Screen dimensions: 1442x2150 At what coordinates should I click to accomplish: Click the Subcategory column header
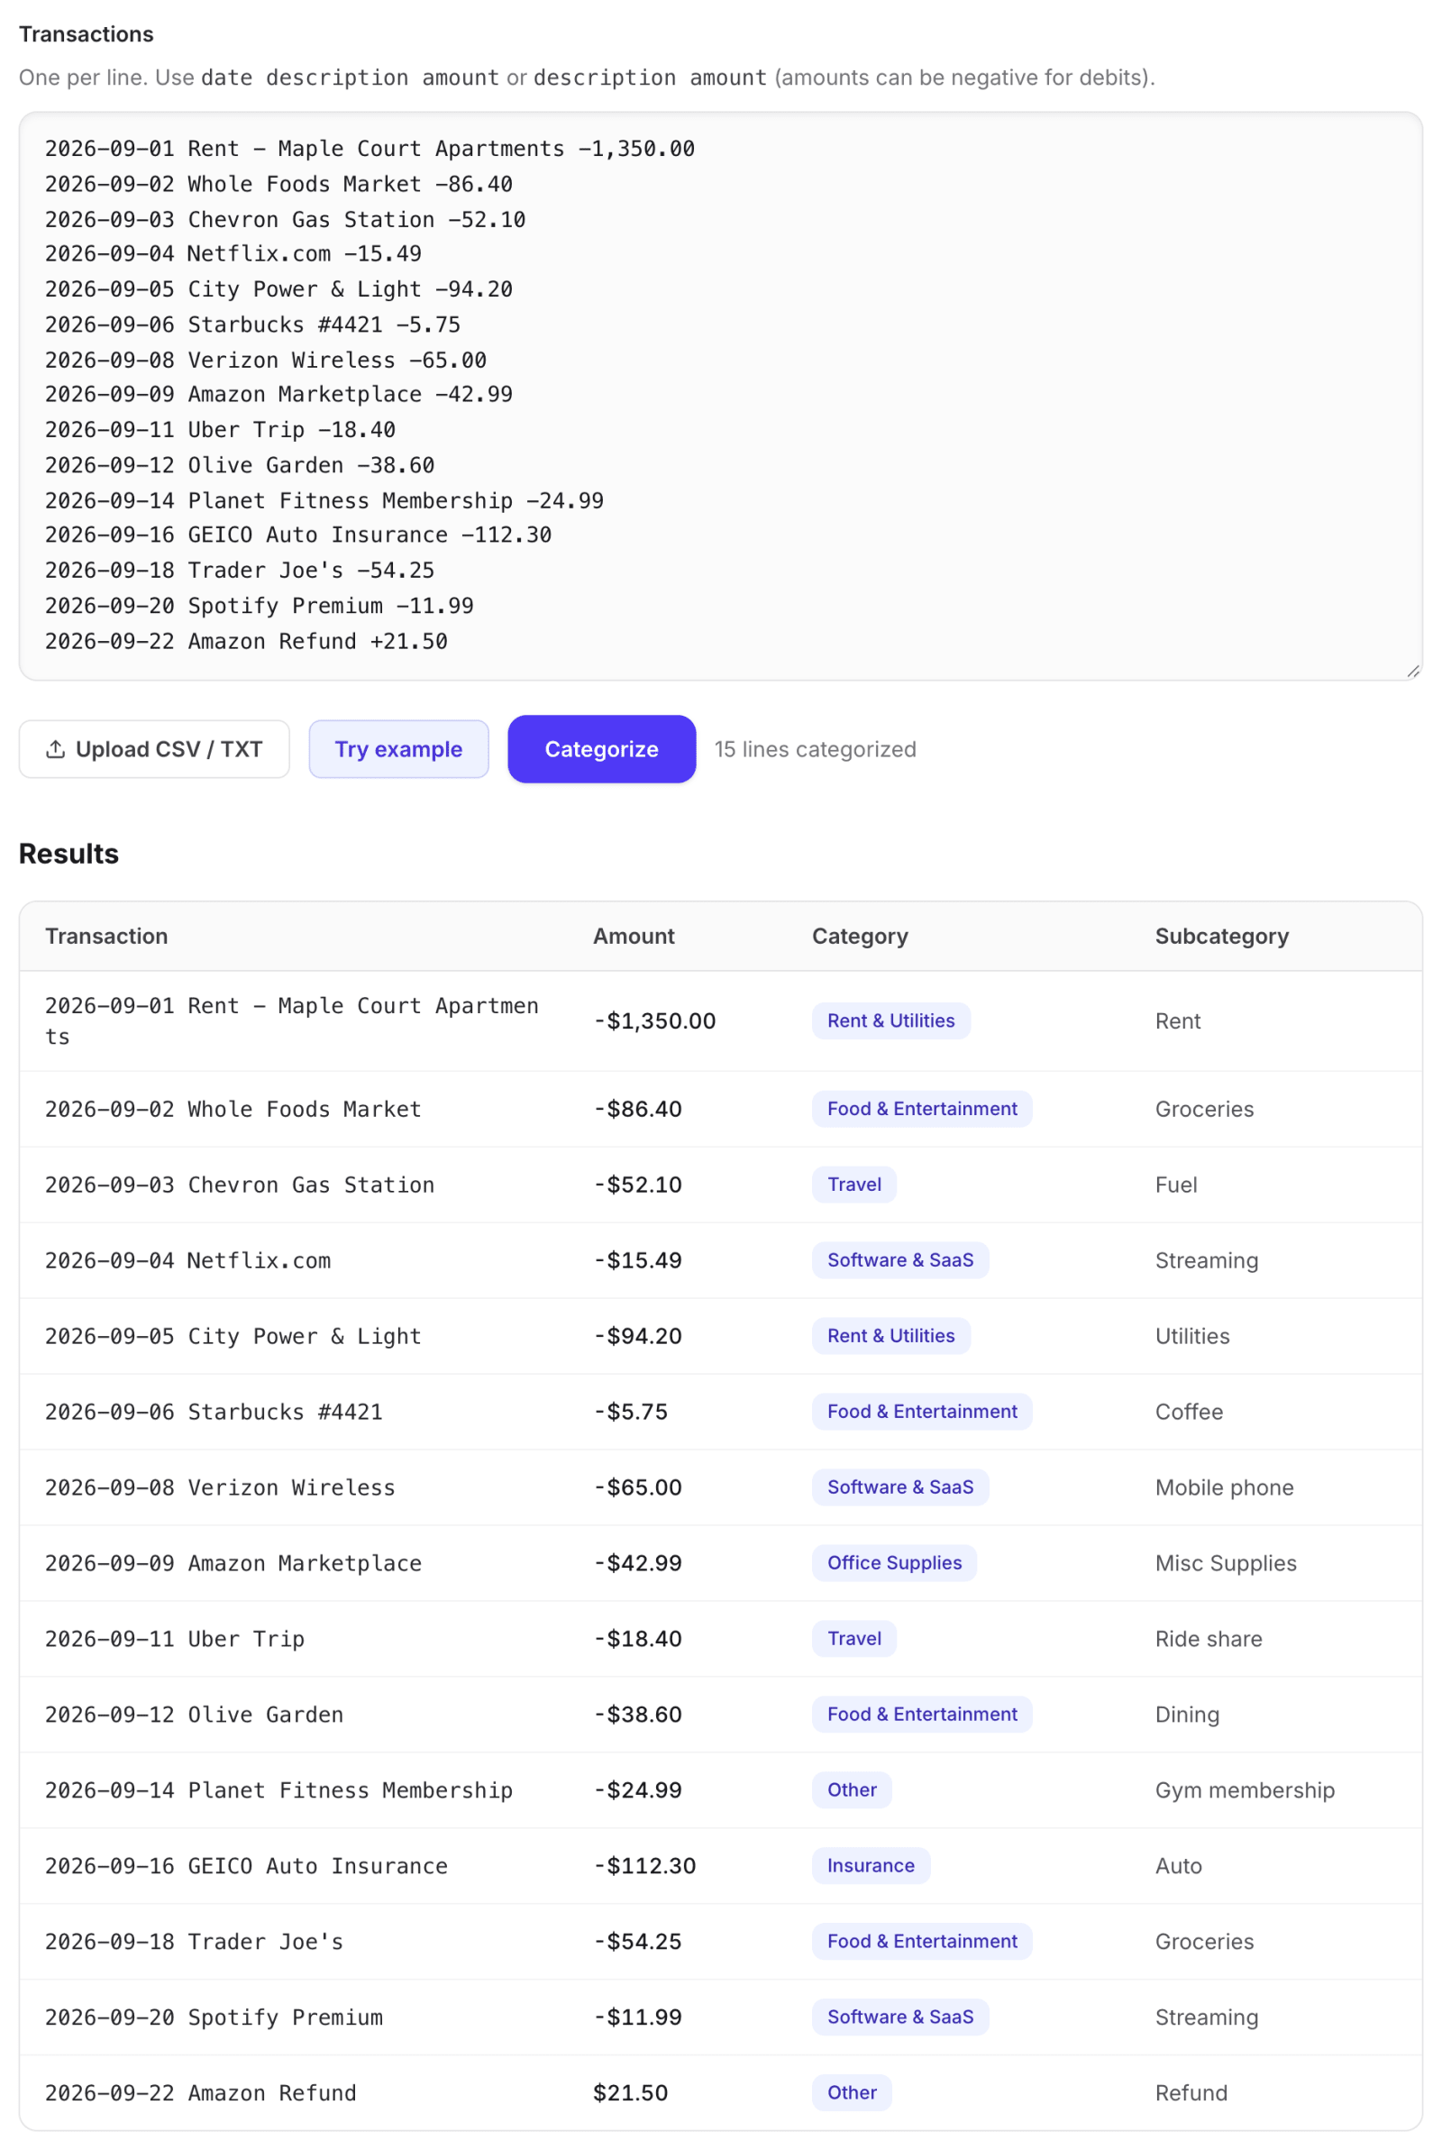pyautogui.click(x=1221, y=936)
